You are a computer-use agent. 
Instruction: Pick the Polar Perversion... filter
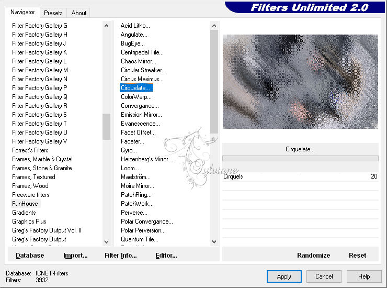tap(143, 230)
